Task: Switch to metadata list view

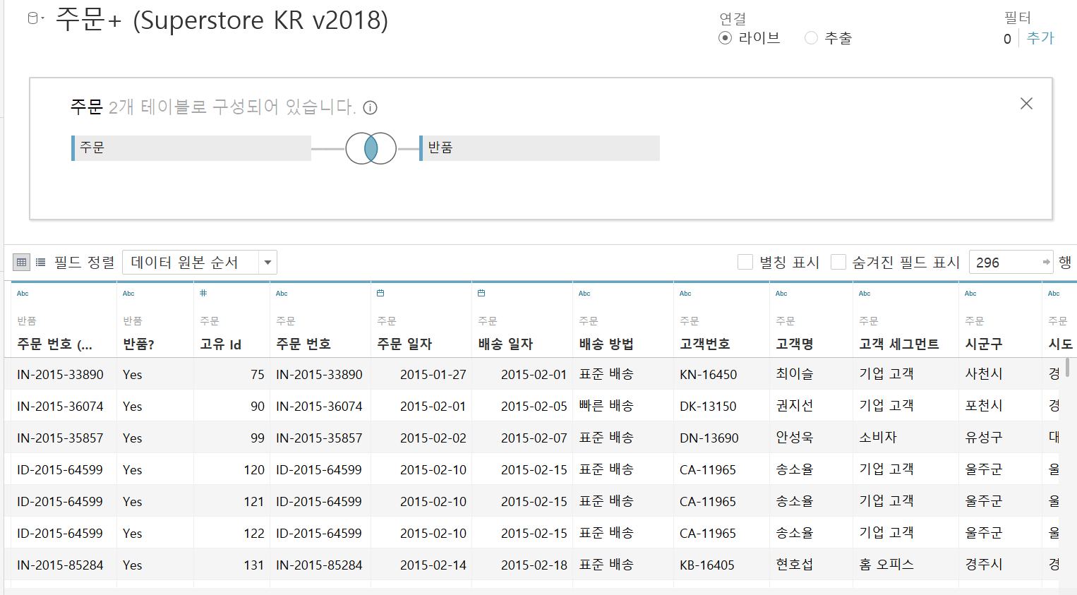Action: click(41, 263)
